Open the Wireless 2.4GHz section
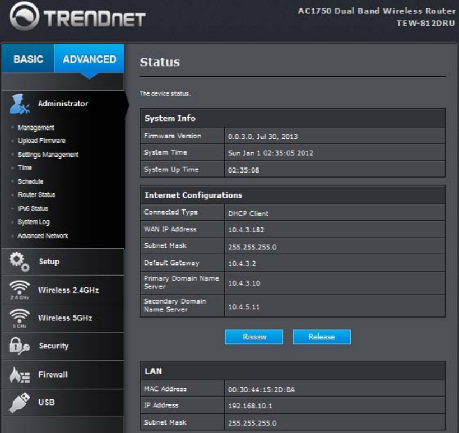 coord(63,290)
